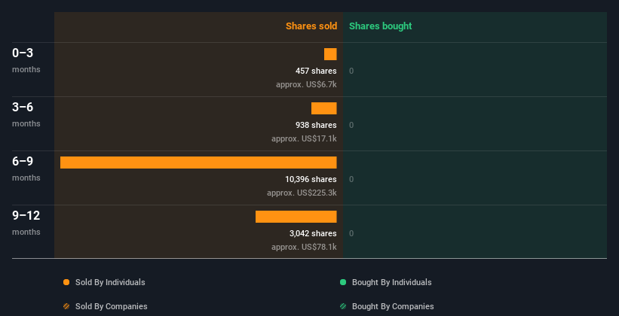Click the approx. US$225.3k value
The height and width of the screenshot is (316, 619).
coord(302,193)
